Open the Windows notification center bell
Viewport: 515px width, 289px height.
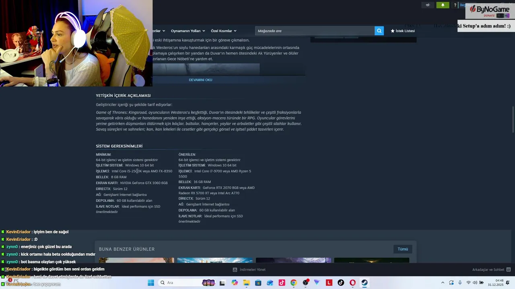[x=508, y=283]
